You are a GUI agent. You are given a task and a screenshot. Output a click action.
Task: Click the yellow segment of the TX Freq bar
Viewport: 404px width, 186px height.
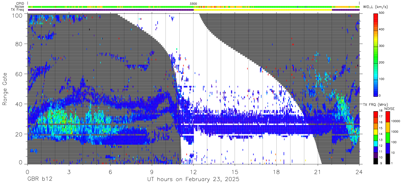263,10
